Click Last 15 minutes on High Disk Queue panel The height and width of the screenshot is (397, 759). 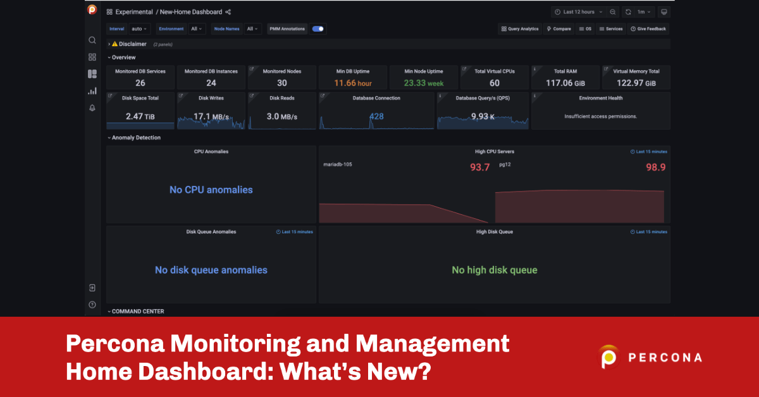pyautogui.click(x=649, y=232)
